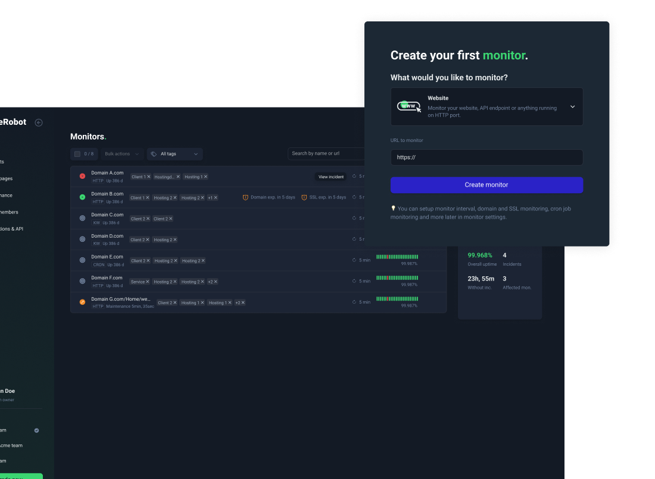Image resolution: width=655 pixels, height=479 pixels.
Task: Expand the All tags filter dropdown
Action: point(175,154)
